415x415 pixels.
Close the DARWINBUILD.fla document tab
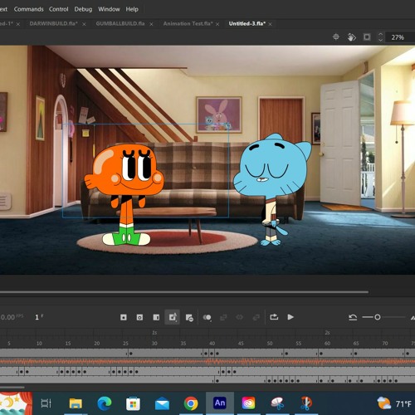pyautogui.click(x=84, y=24)
